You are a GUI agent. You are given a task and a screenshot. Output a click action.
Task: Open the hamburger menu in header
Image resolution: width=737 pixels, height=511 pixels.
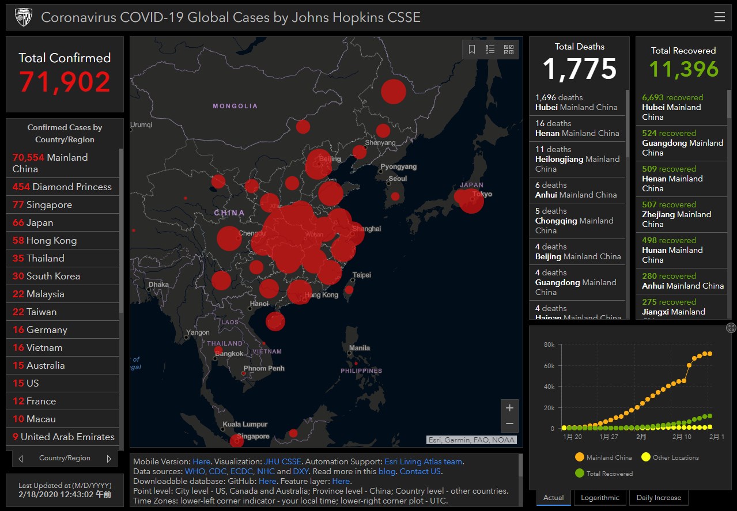(x=719, y=17)
